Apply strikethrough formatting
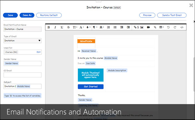This screenshot has height=120, width=195. point(68,27)
